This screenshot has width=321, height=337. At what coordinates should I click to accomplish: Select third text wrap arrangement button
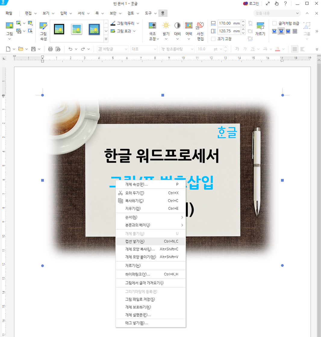pyautogui.click(x=288, y=31)
